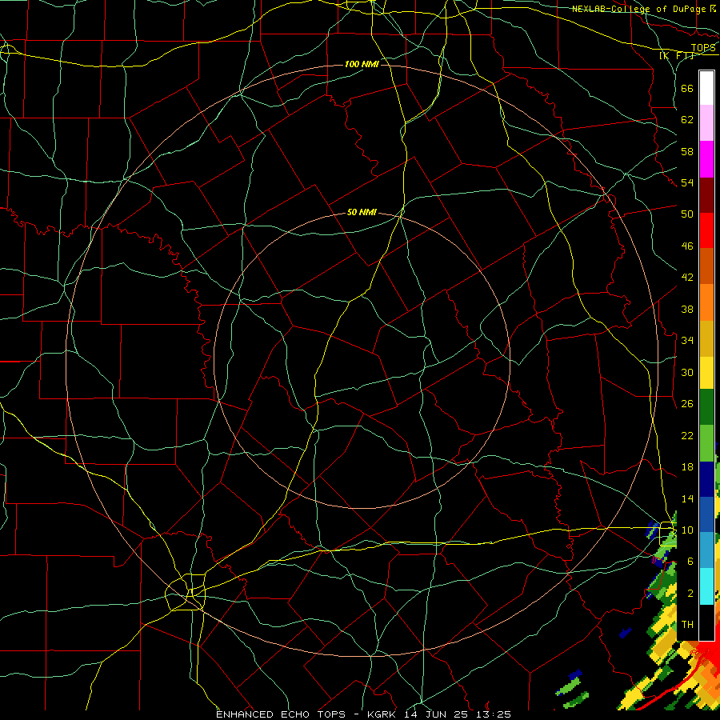Click the 'TOPS' legend title
This screenshot has width=720, height=720.
[x=703, y=48]
